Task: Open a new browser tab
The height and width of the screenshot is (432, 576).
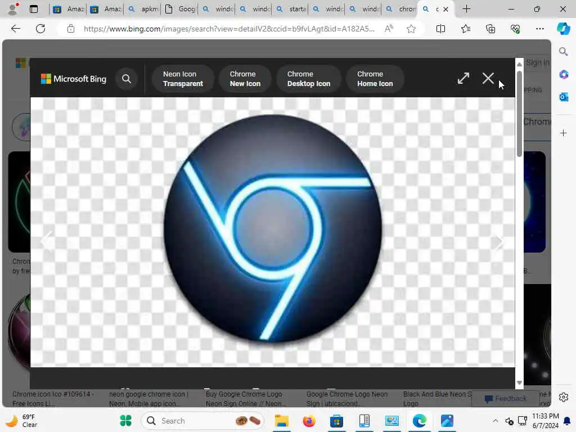Action: tap(466, 9)
